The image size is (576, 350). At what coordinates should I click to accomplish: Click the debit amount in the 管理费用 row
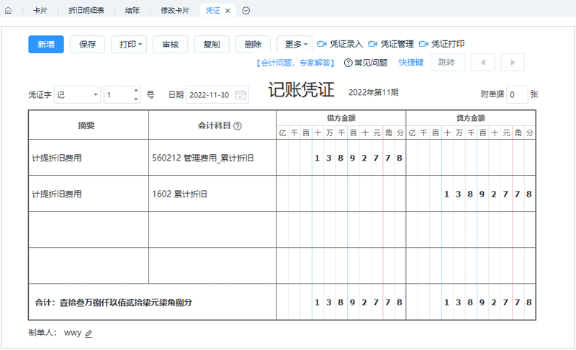(341, 158)
